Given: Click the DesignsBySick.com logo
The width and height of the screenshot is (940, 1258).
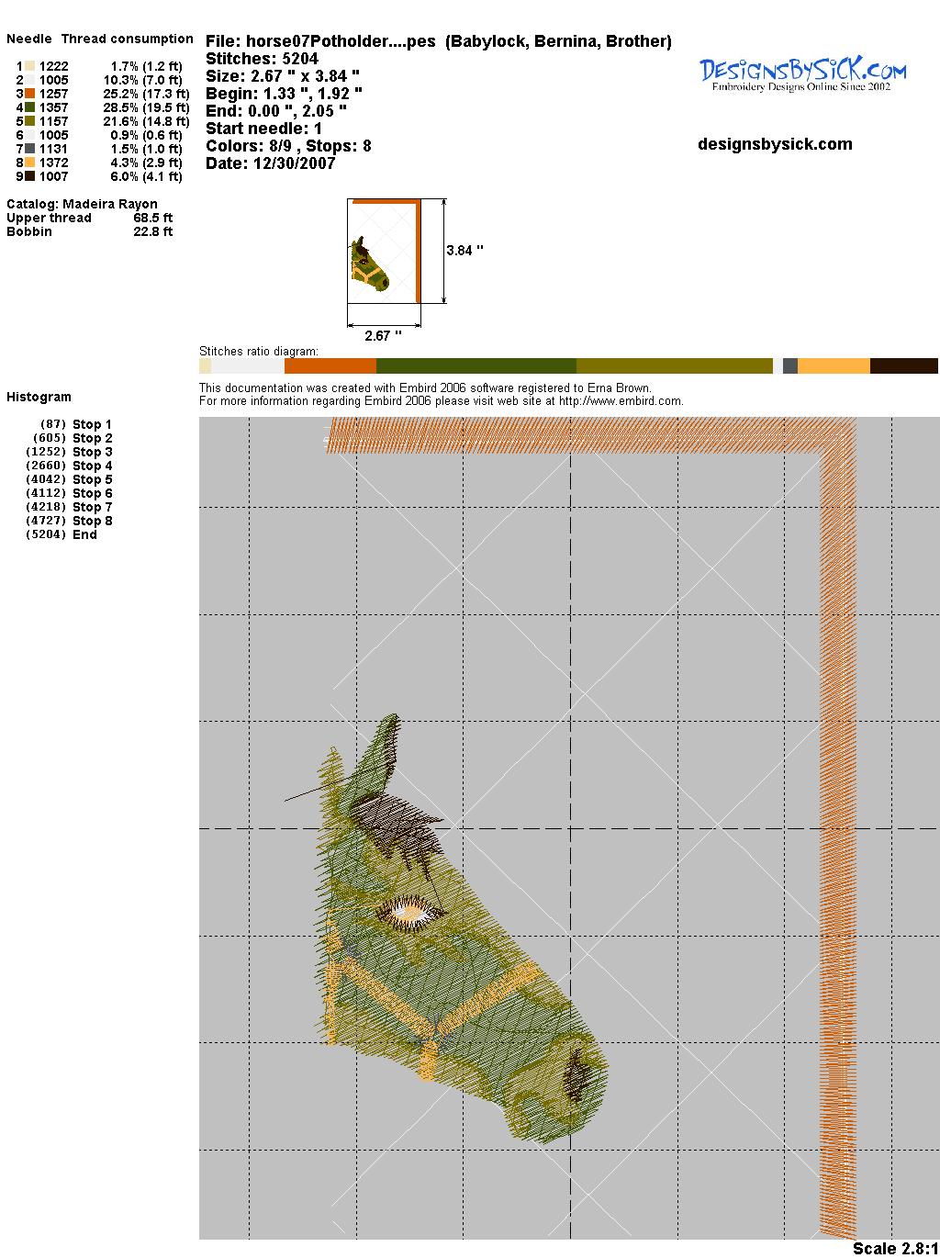Looking at the screenshot, I should click(x=802, y=73).
